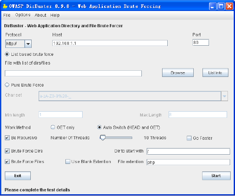235x196 pixels.
Task: Click the Browse button
Action: point(178,73)
